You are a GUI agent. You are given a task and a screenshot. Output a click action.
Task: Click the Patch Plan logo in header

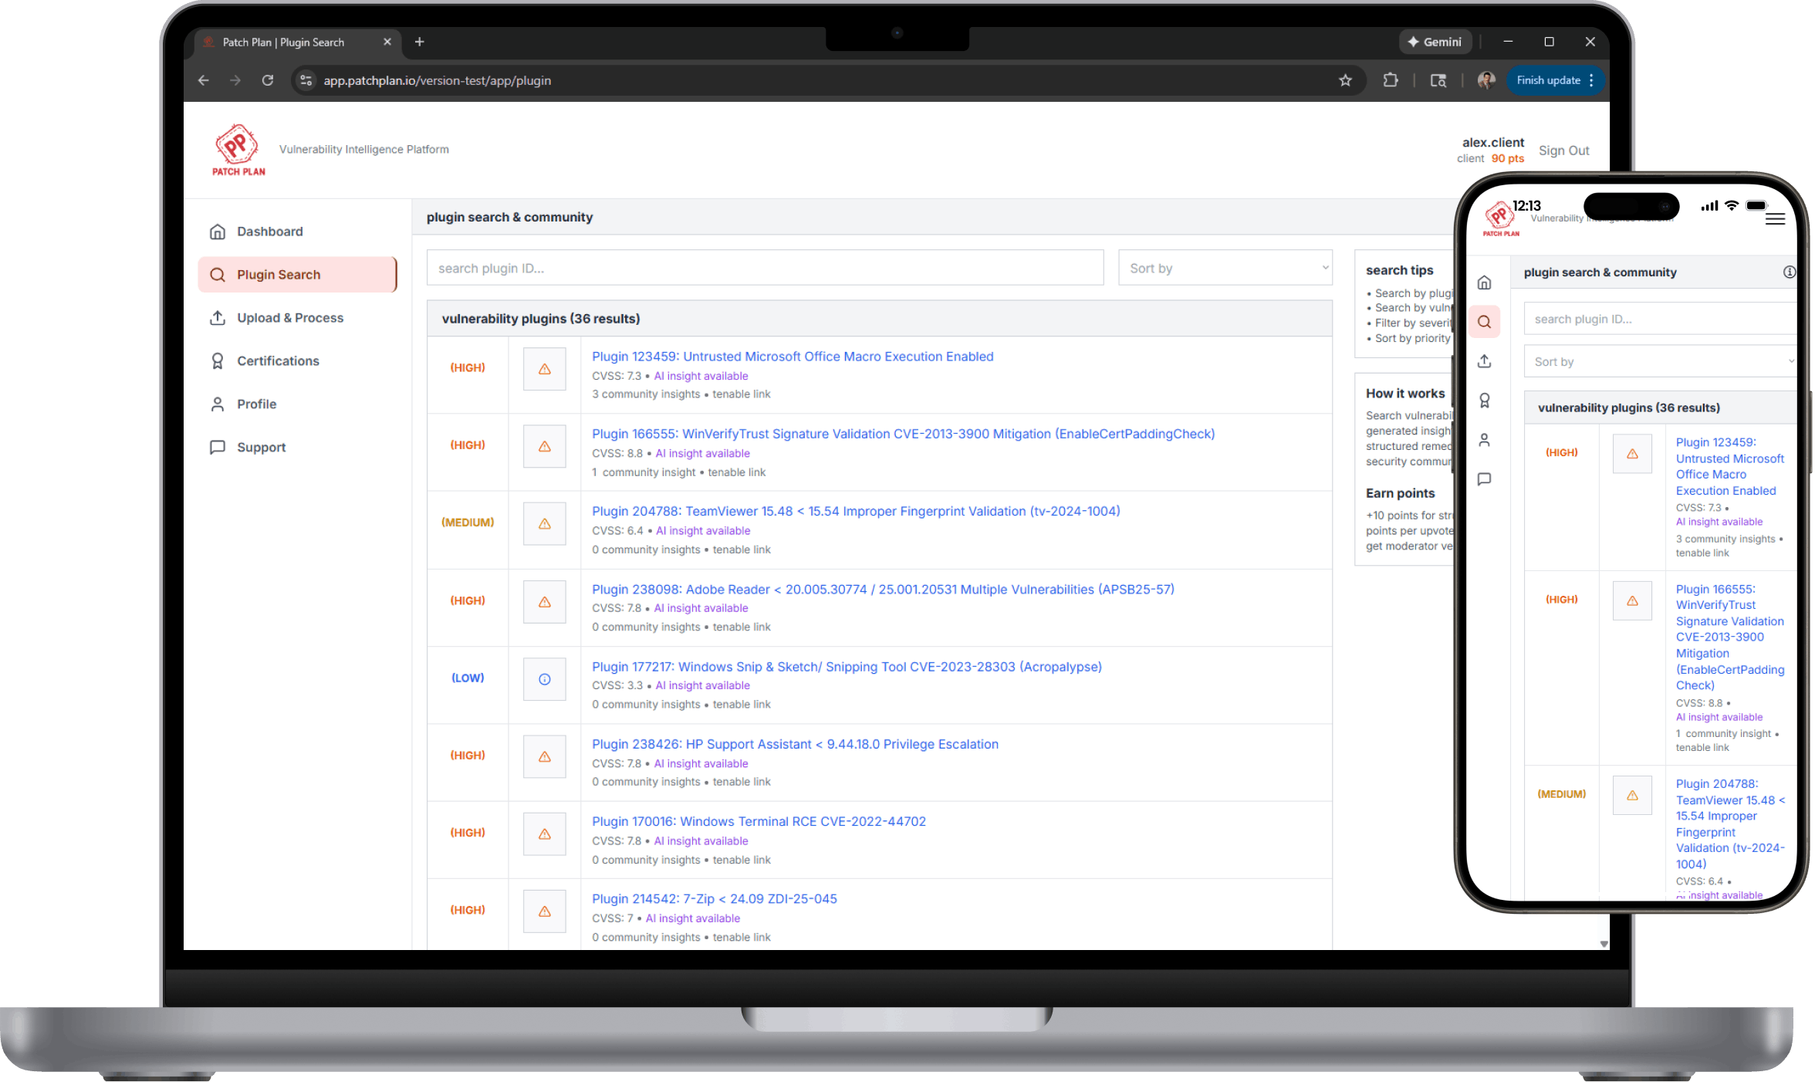coord(238,150)
